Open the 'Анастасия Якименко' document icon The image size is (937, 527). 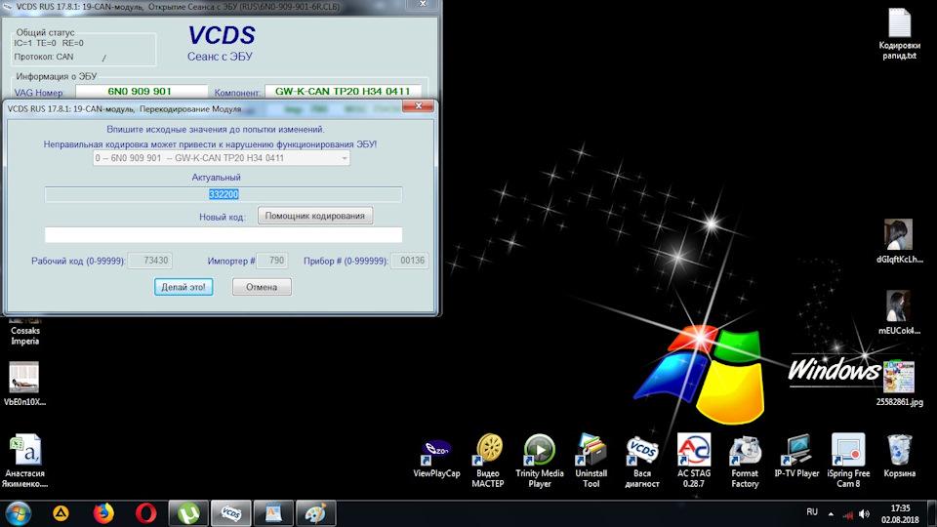(x=24, y=460)
